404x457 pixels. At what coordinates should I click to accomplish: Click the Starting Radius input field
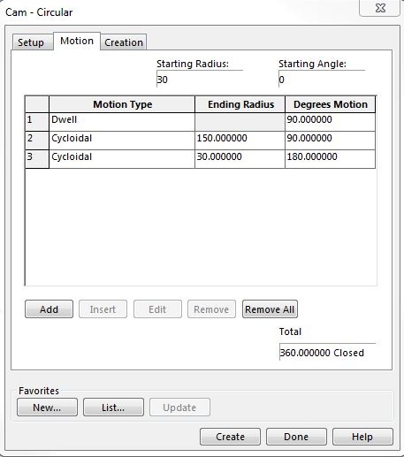tap(200, 80)
